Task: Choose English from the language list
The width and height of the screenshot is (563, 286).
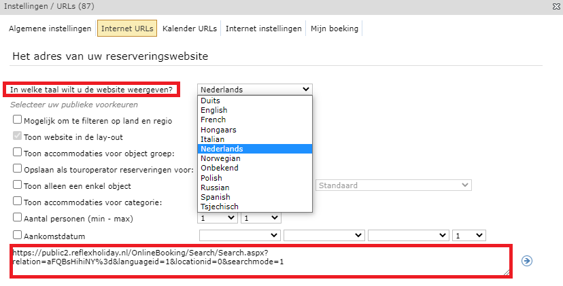Action: pyautogui.click(x=255, y=110)
